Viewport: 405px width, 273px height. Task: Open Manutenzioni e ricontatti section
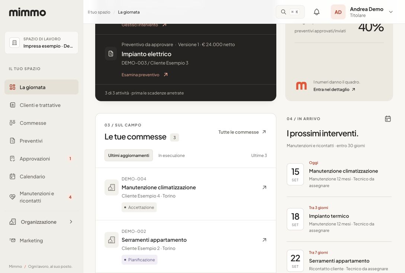(x=41, y=197)
